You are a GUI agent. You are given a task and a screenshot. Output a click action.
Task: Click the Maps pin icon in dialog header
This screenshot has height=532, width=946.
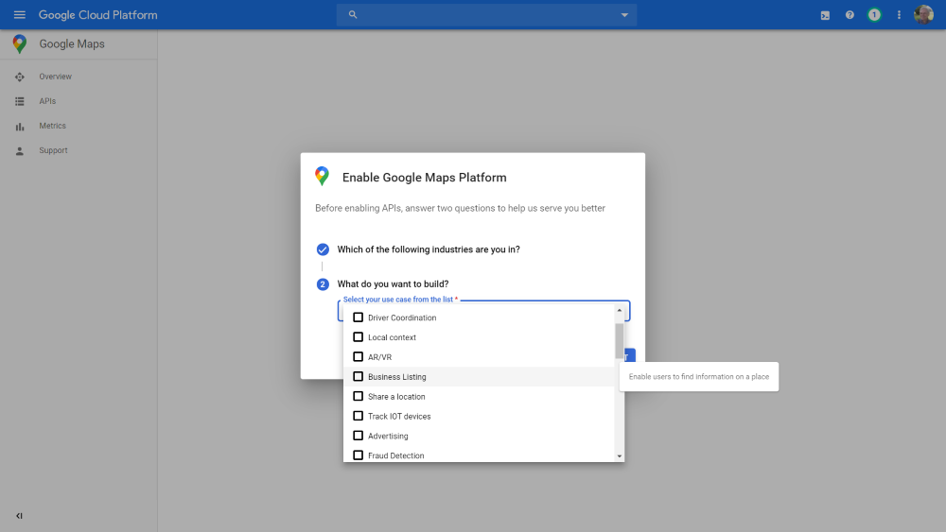tap(323, 177)
